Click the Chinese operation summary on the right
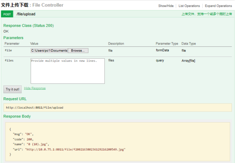Screen dimensions: 235x163 [x=207, y=14]
